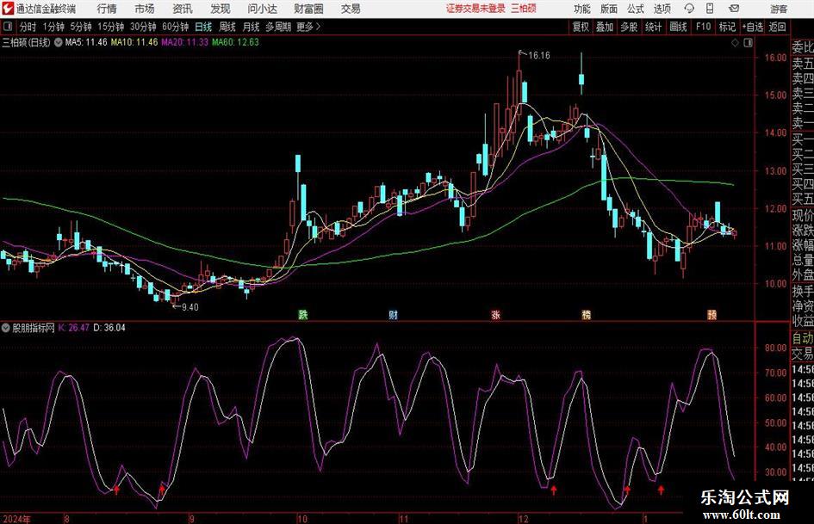Viewport: 814px width, 524px height.
Task: Click the 叠加 overlay button
Action: (605, 27)
